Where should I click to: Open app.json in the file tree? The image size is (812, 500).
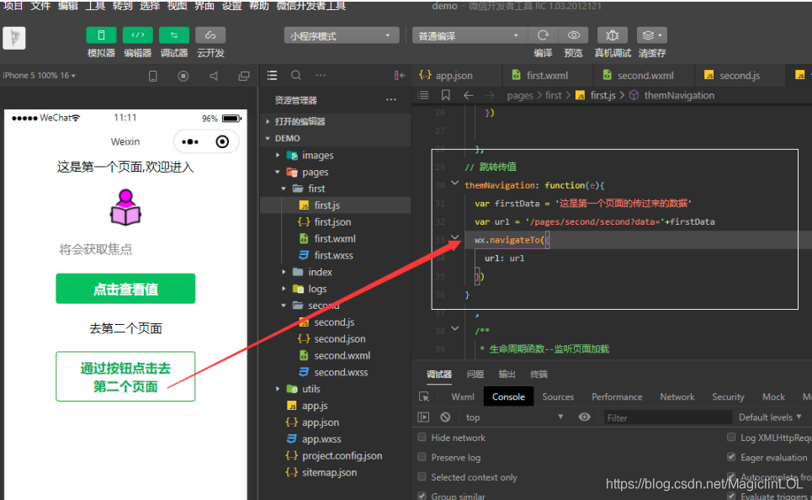pos(321,423)
